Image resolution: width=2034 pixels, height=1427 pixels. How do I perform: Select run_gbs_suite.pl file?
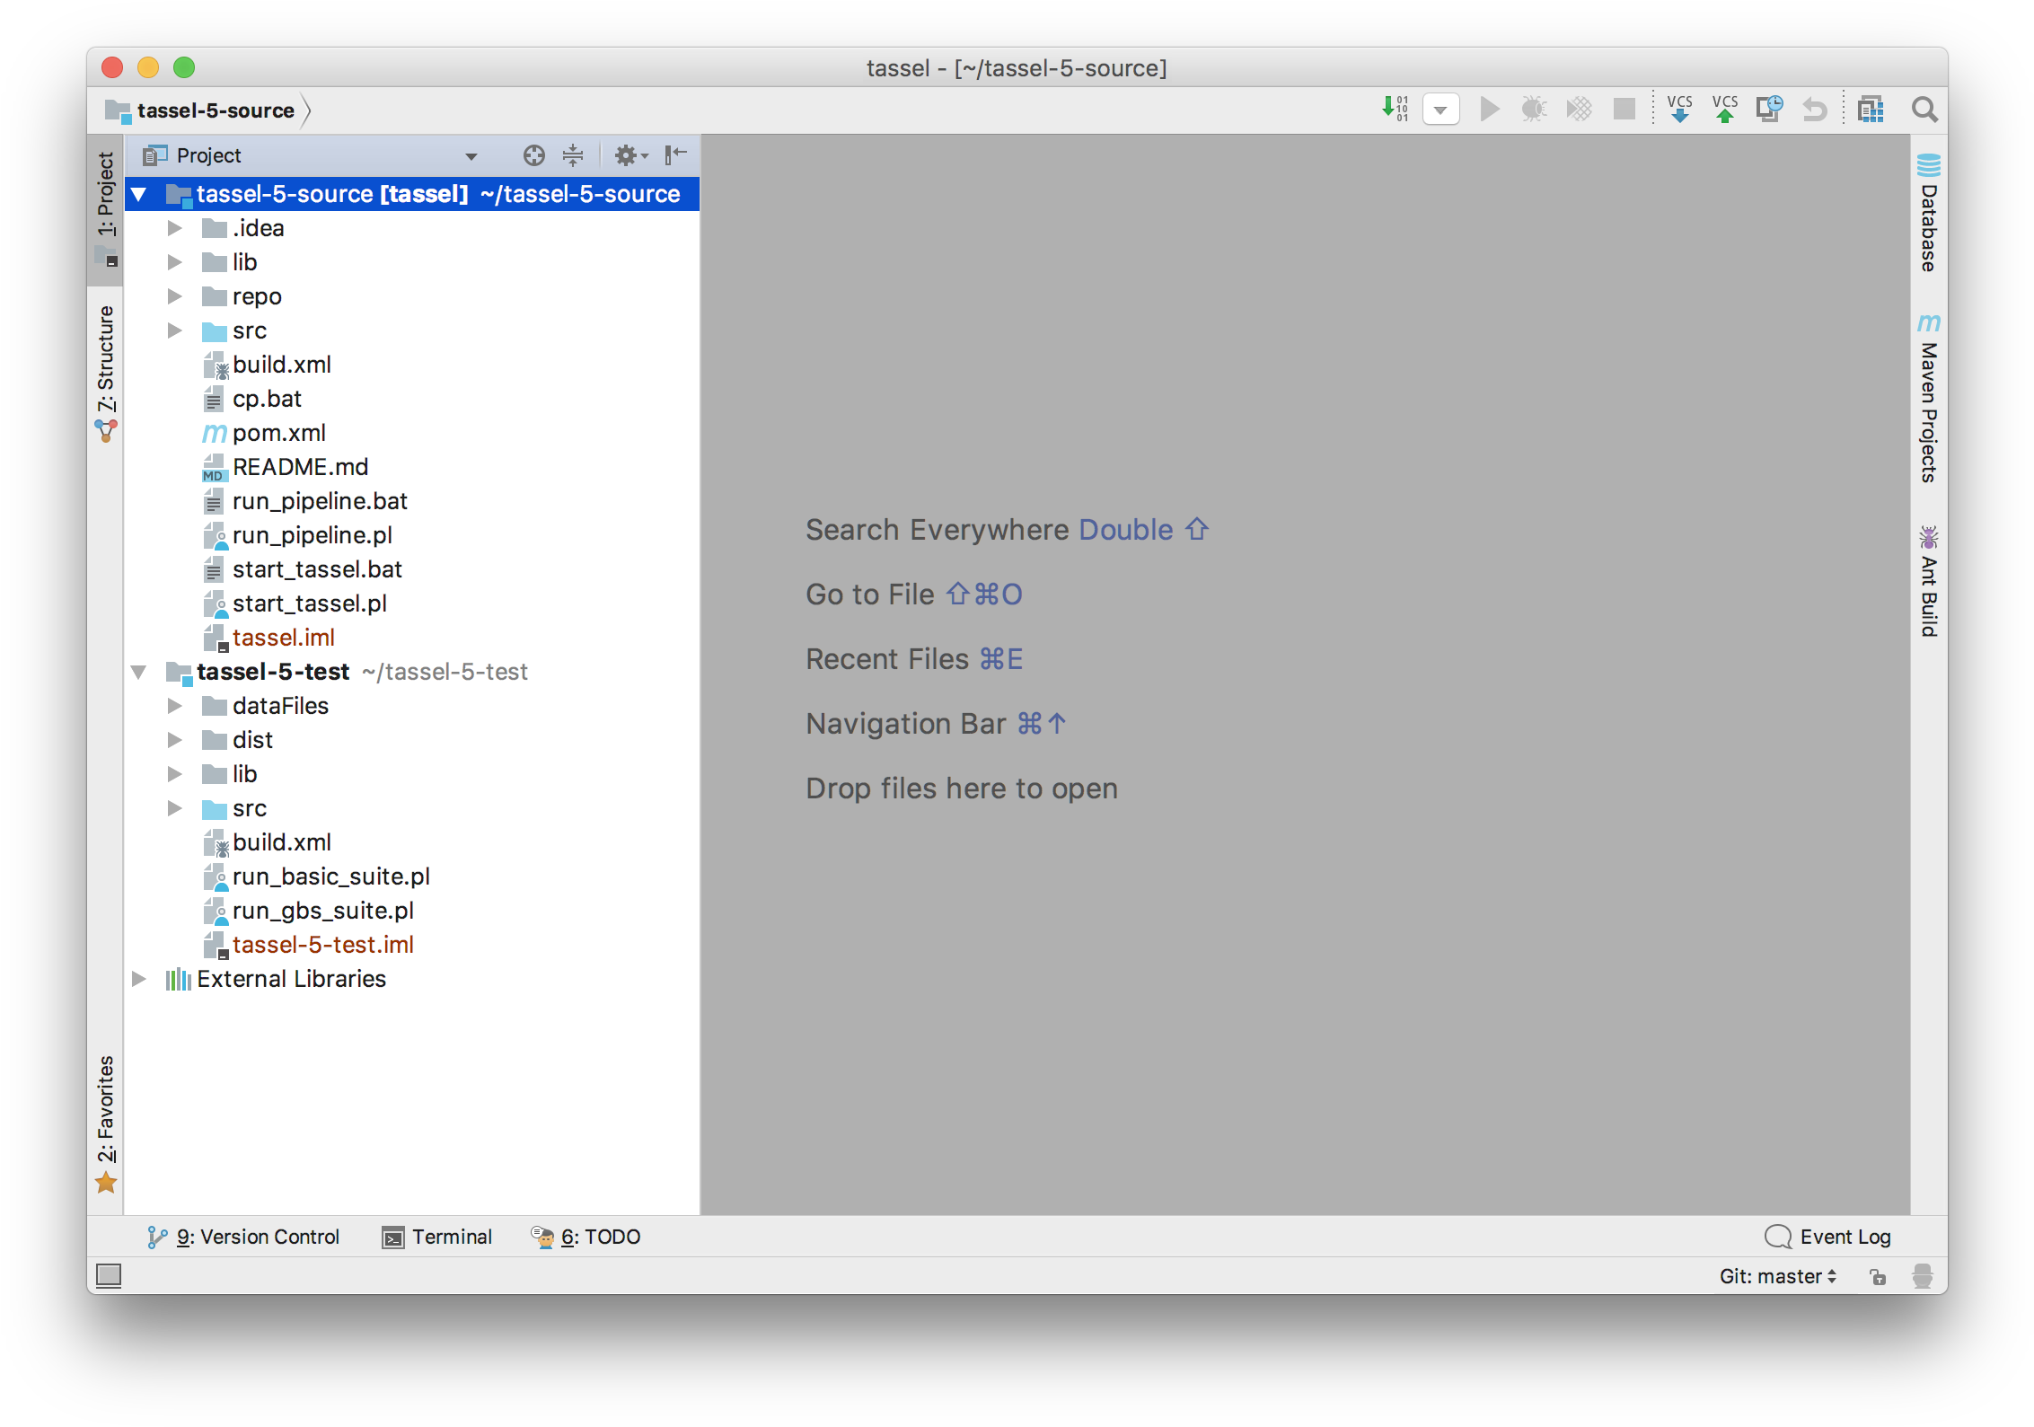click(x=322, y=911)
